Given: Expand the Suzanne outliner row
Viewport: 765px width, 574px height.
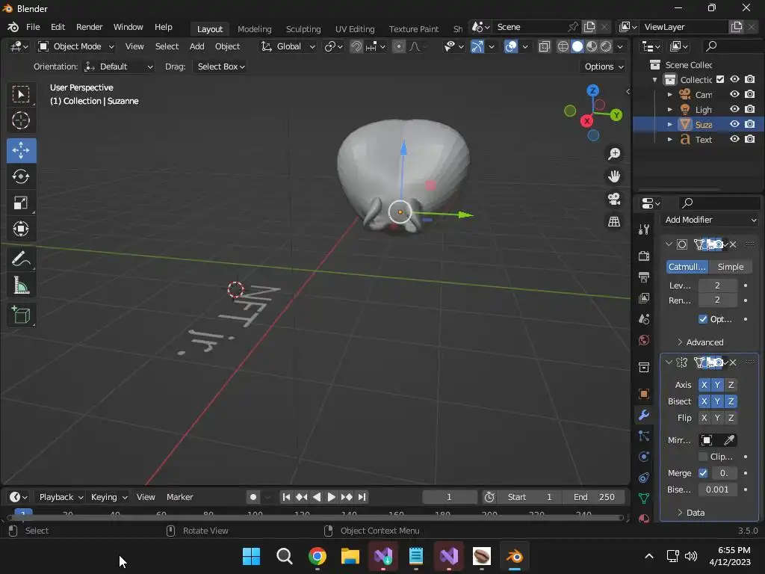Looking at the screenshot, I should [x=670, y=125].
